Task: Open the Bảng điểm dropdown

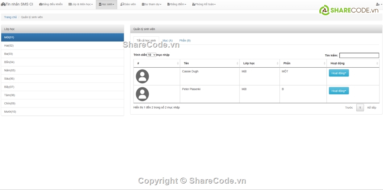Action: tap(177, 4)
